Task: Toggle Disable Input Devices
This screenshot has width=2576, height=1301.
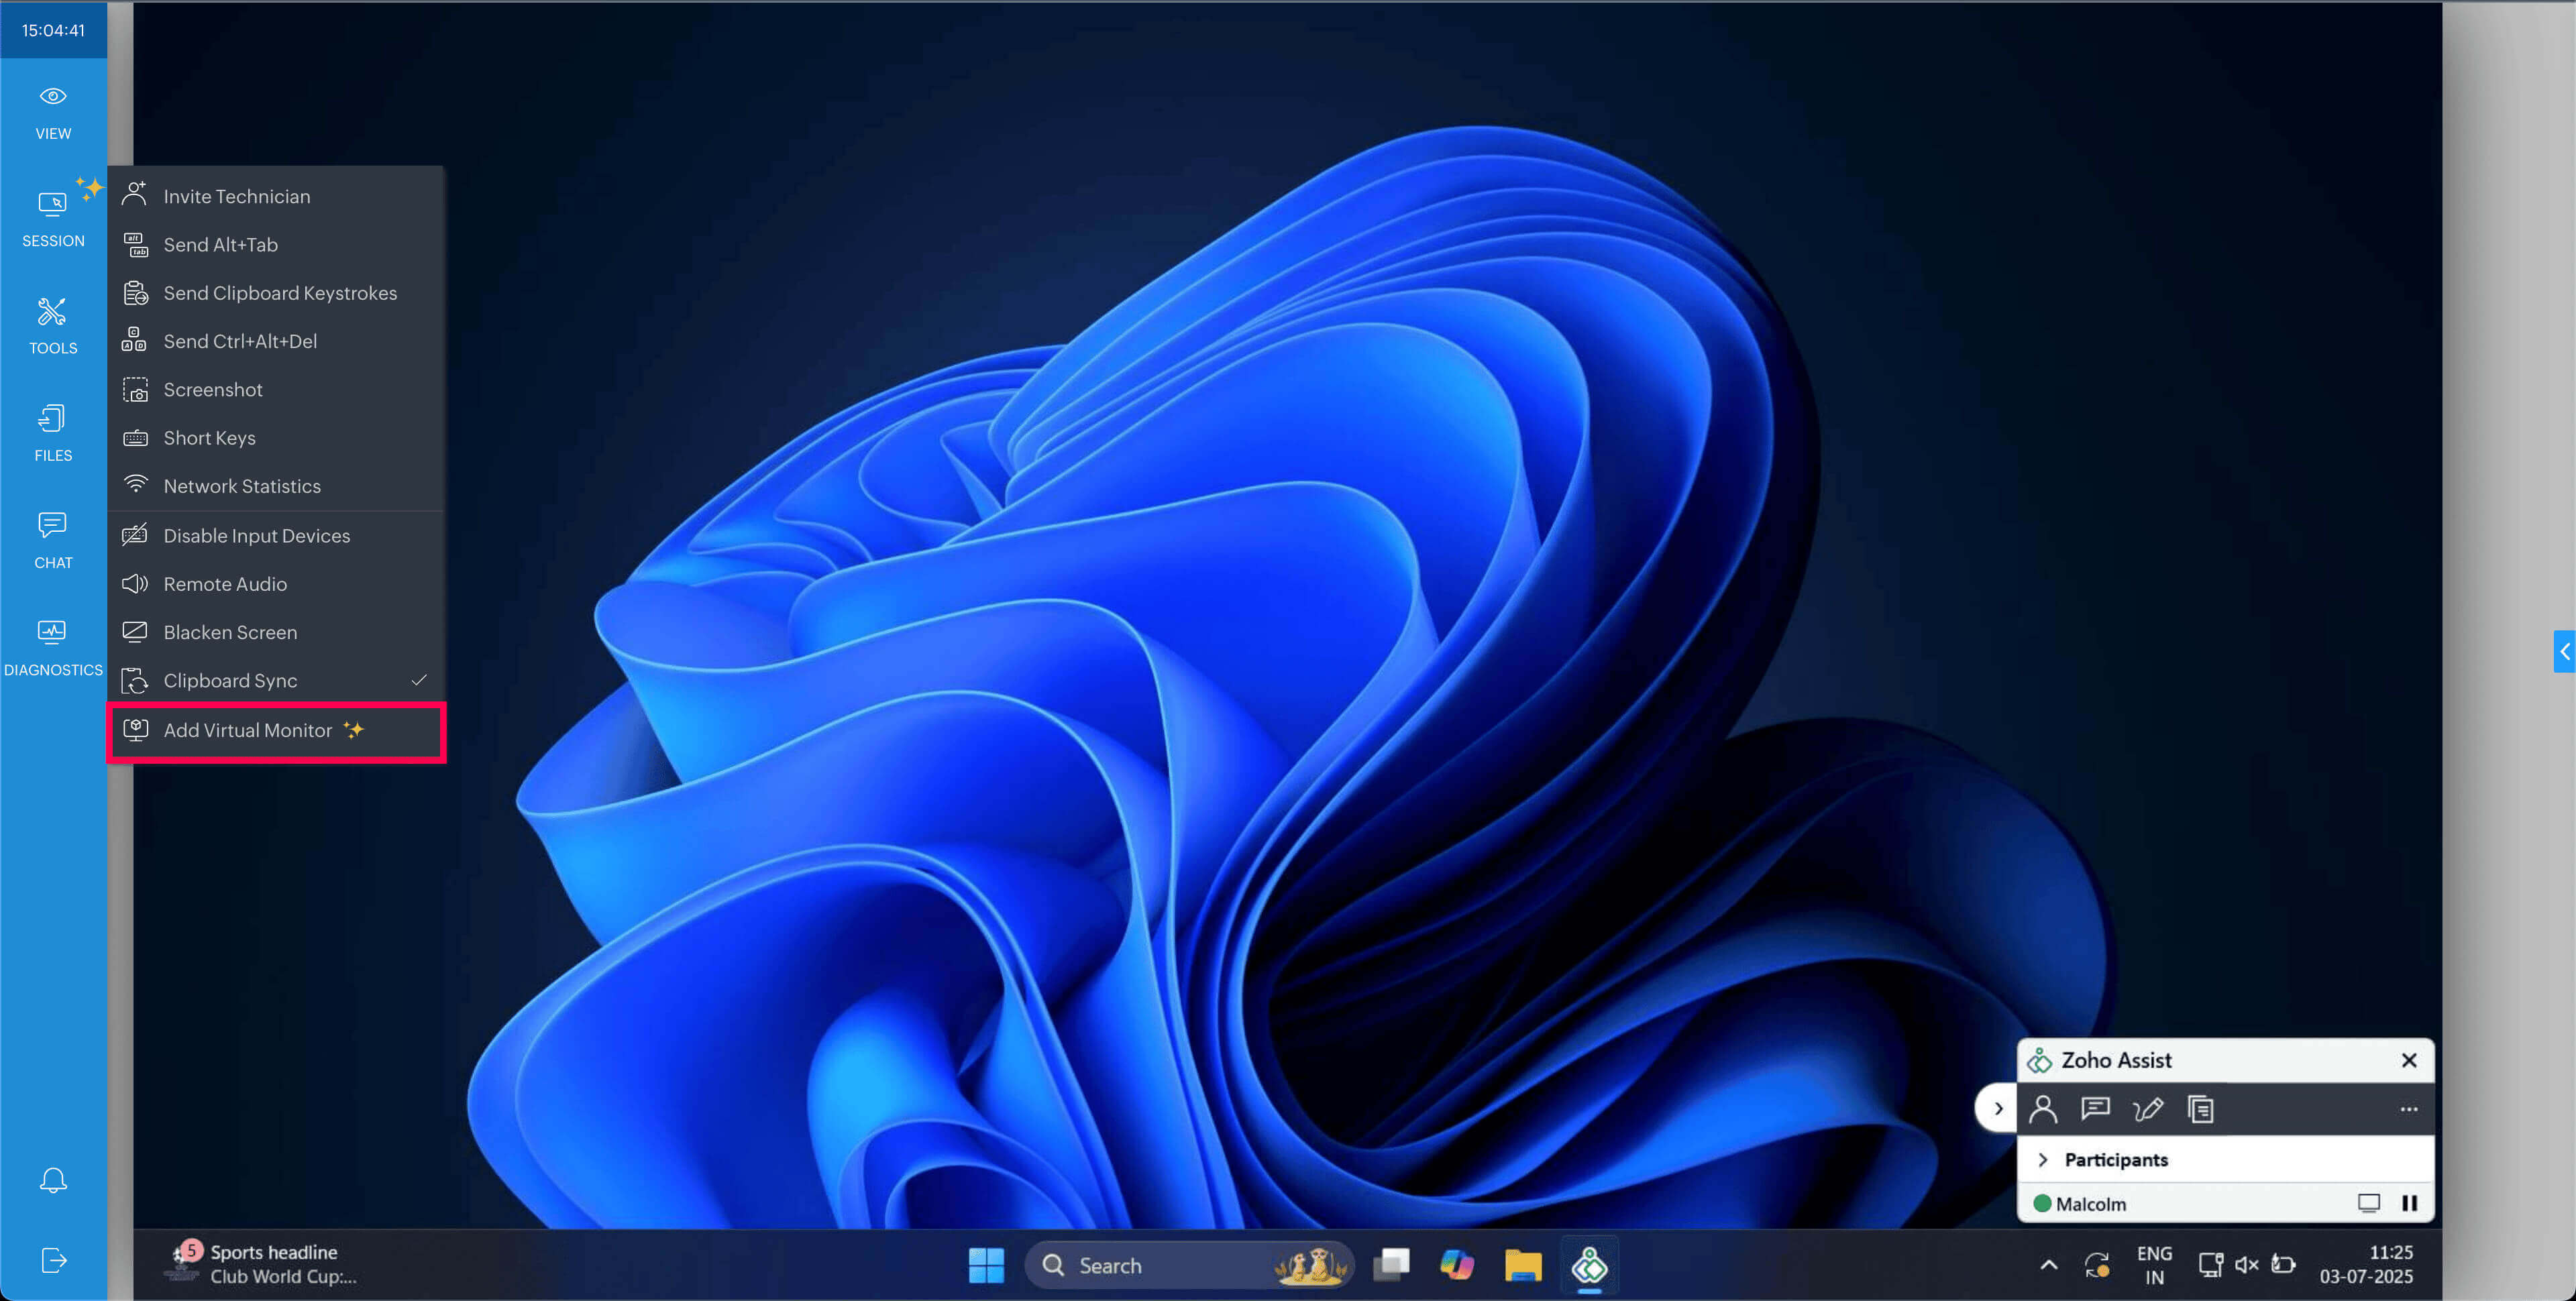Action: 256,536
